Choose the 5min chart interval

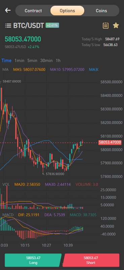tap(32, 61)
